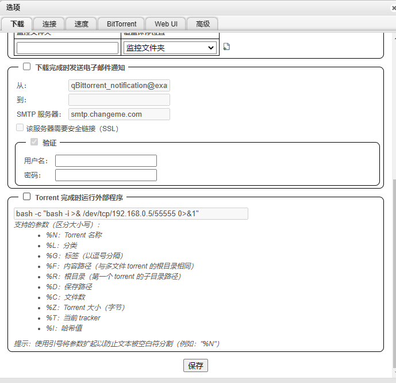Click the %I: 哈希值 parameter text
This screenshot has height=383, width=396.
point(64,328)
